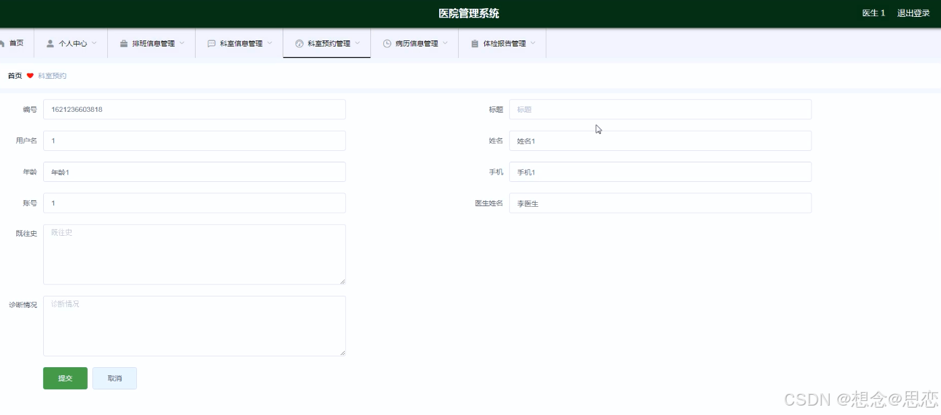
Task: Focus the 标题 input field
Action: tap(660, 109)
